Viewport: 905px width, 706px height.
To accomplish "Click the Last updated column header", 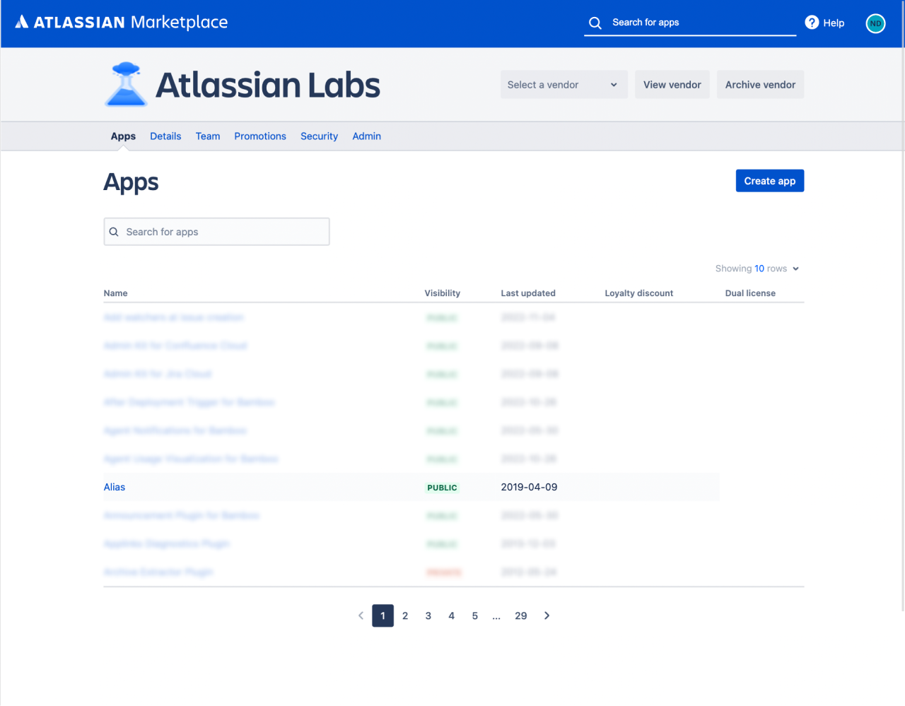I will tap(528, 293).
